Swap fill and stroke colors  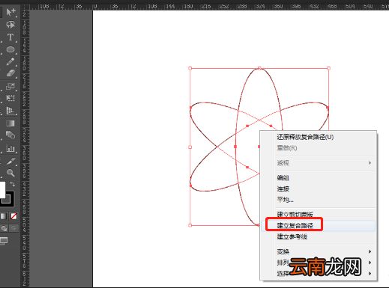pos(12,184)
